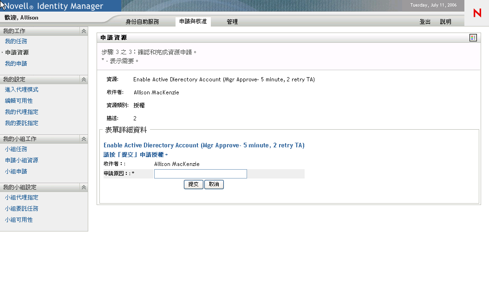
Task: Click the panel options icon in 申請資源 header
Action: pos(473,38)
